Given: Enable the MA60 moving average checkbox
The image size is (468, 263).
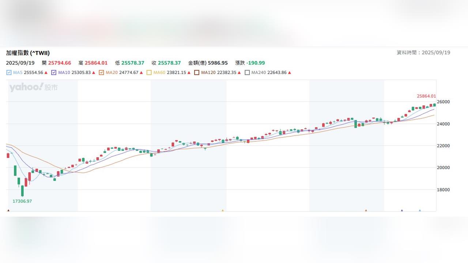Looking at the screenshot, I should tap(149, 72).
